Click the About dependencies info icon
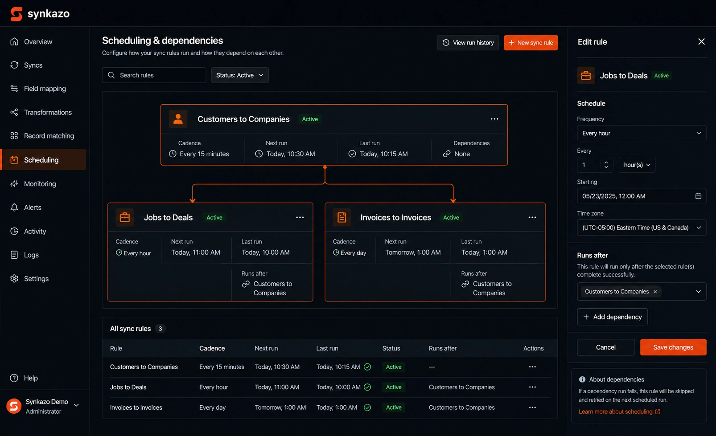Screen dimensions: 716x436 582,379
